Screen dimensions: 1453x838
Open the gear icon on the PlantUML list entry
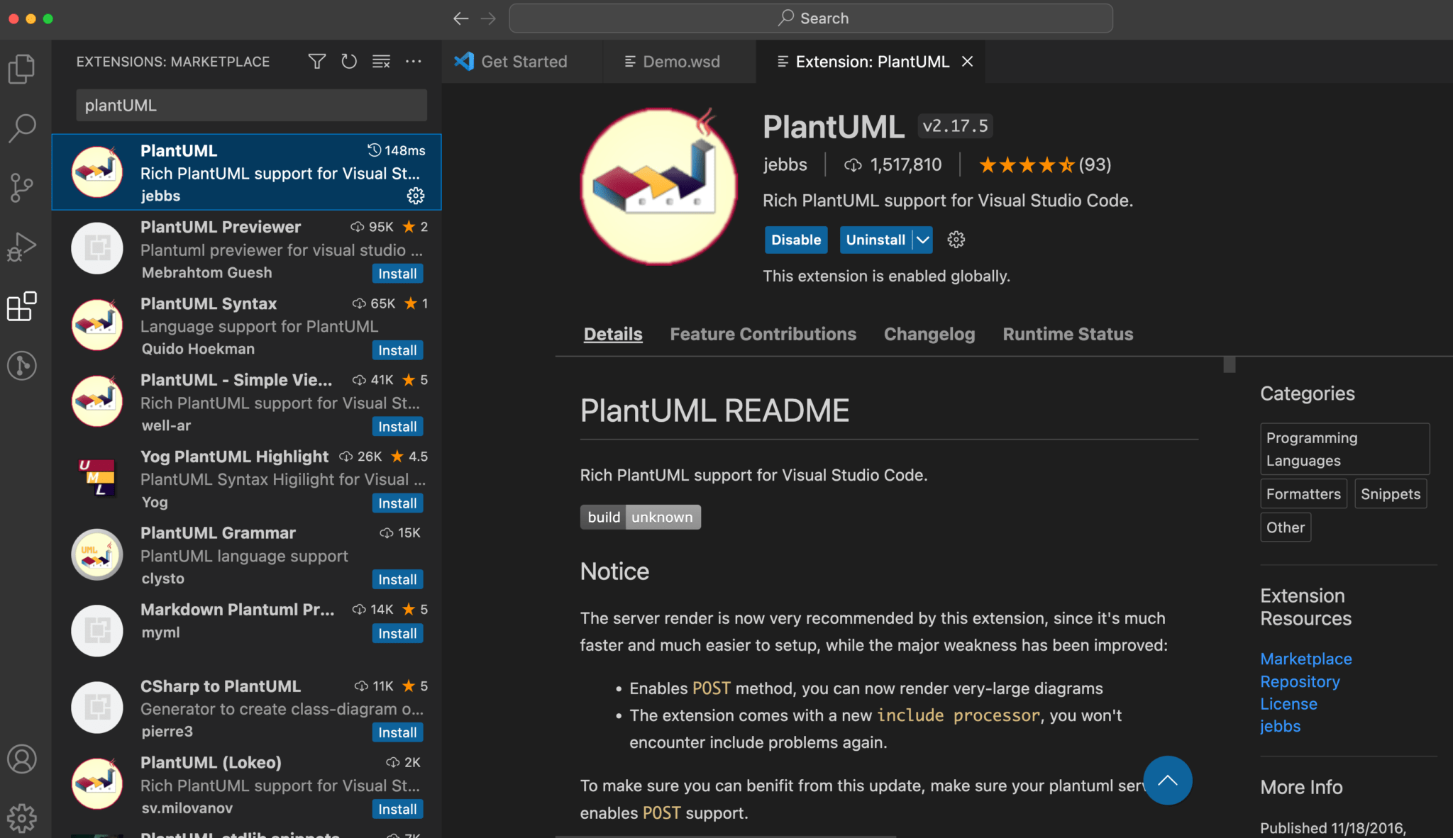[416, 196]
